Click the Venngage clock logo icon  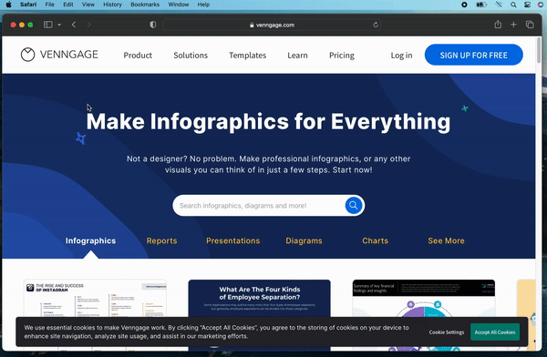point(27,55)
